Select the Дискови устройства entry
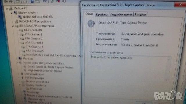Viewport: 186px width, 104px height. click(37, 81)
